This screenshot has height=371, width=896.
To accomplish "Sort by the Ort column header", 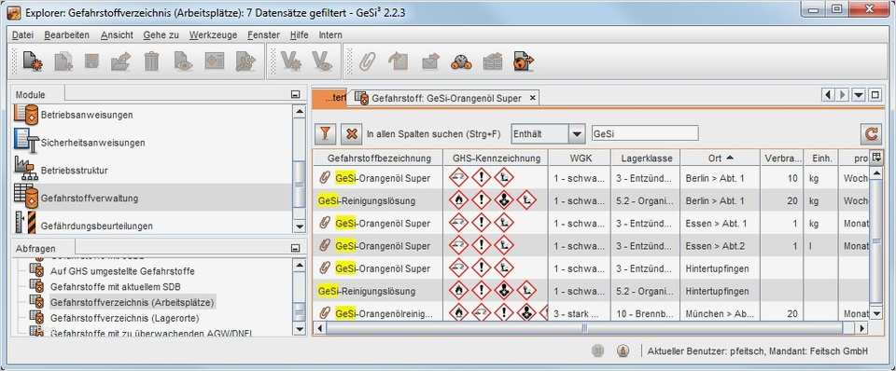I will pos(720,158).
